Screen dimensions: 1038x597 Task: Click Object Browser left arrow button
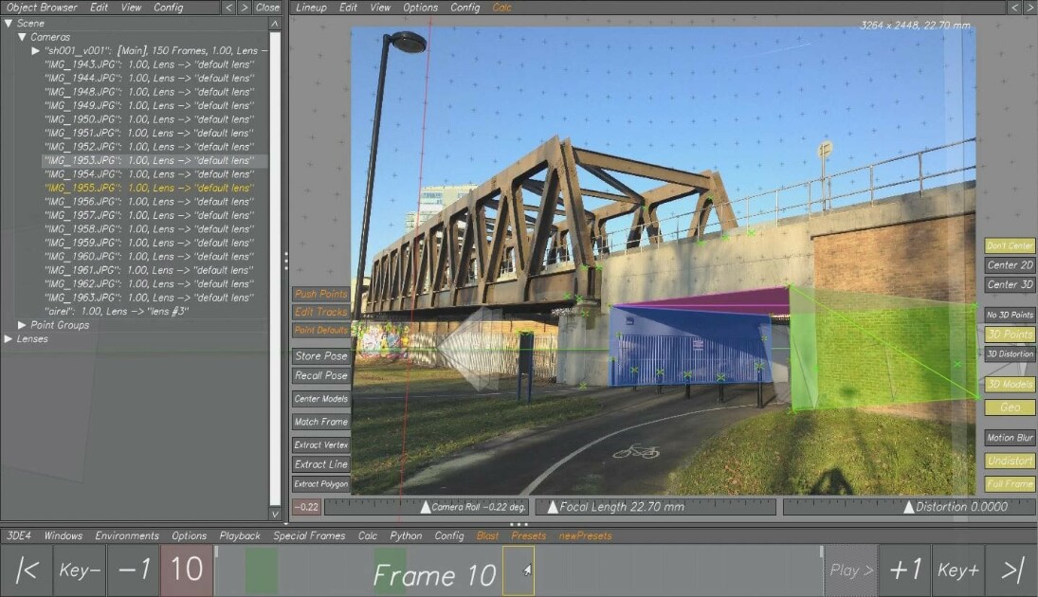228,8
